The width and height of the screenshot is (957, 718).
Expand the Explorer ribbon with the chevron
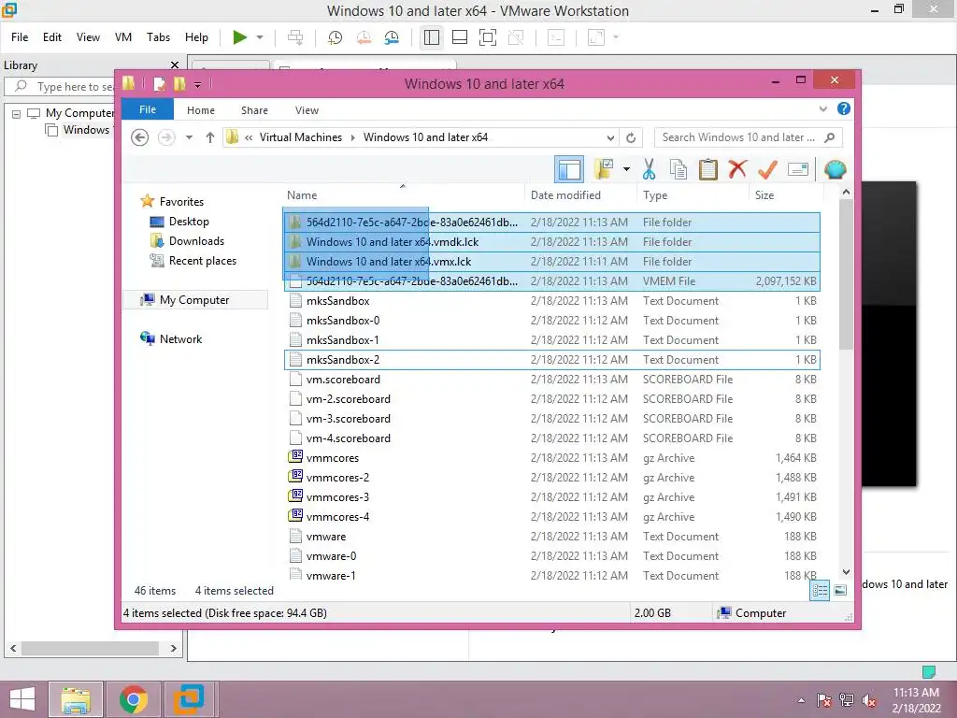click(823, 108)
